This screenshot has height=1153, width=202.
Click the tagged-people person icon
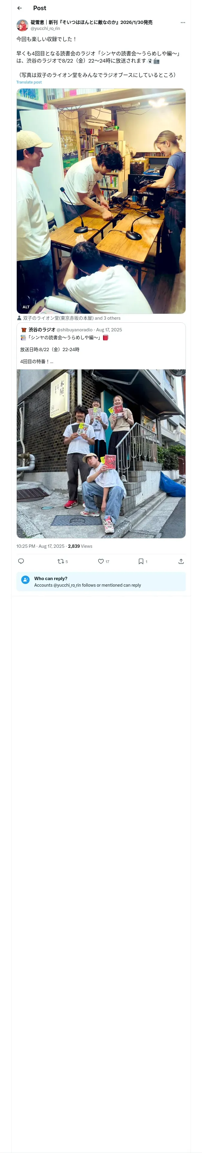point(19,318)
